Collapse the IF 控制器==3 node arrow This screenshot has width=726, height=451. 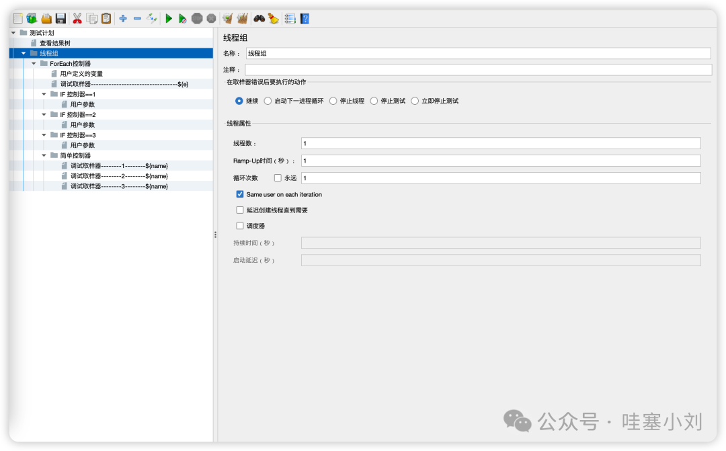click(44, 134)
